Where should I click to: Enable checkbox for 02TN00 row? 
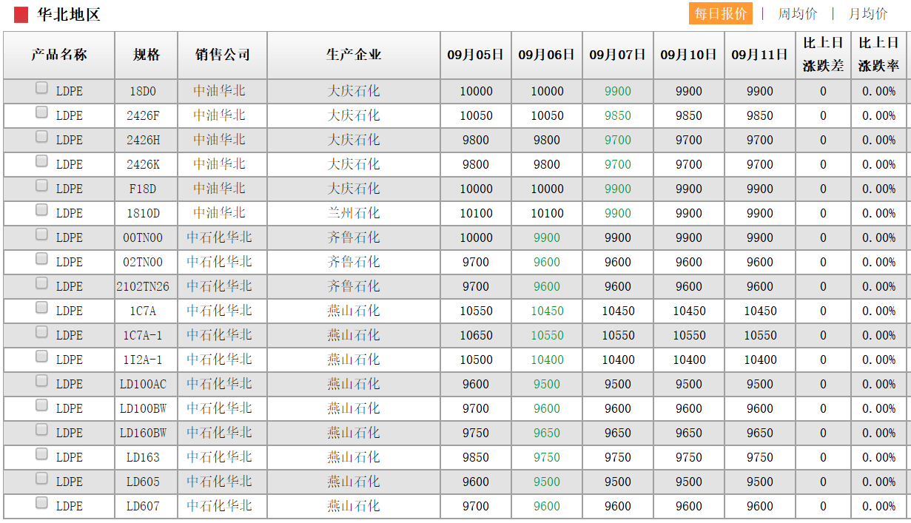click(x=42, y=259)
